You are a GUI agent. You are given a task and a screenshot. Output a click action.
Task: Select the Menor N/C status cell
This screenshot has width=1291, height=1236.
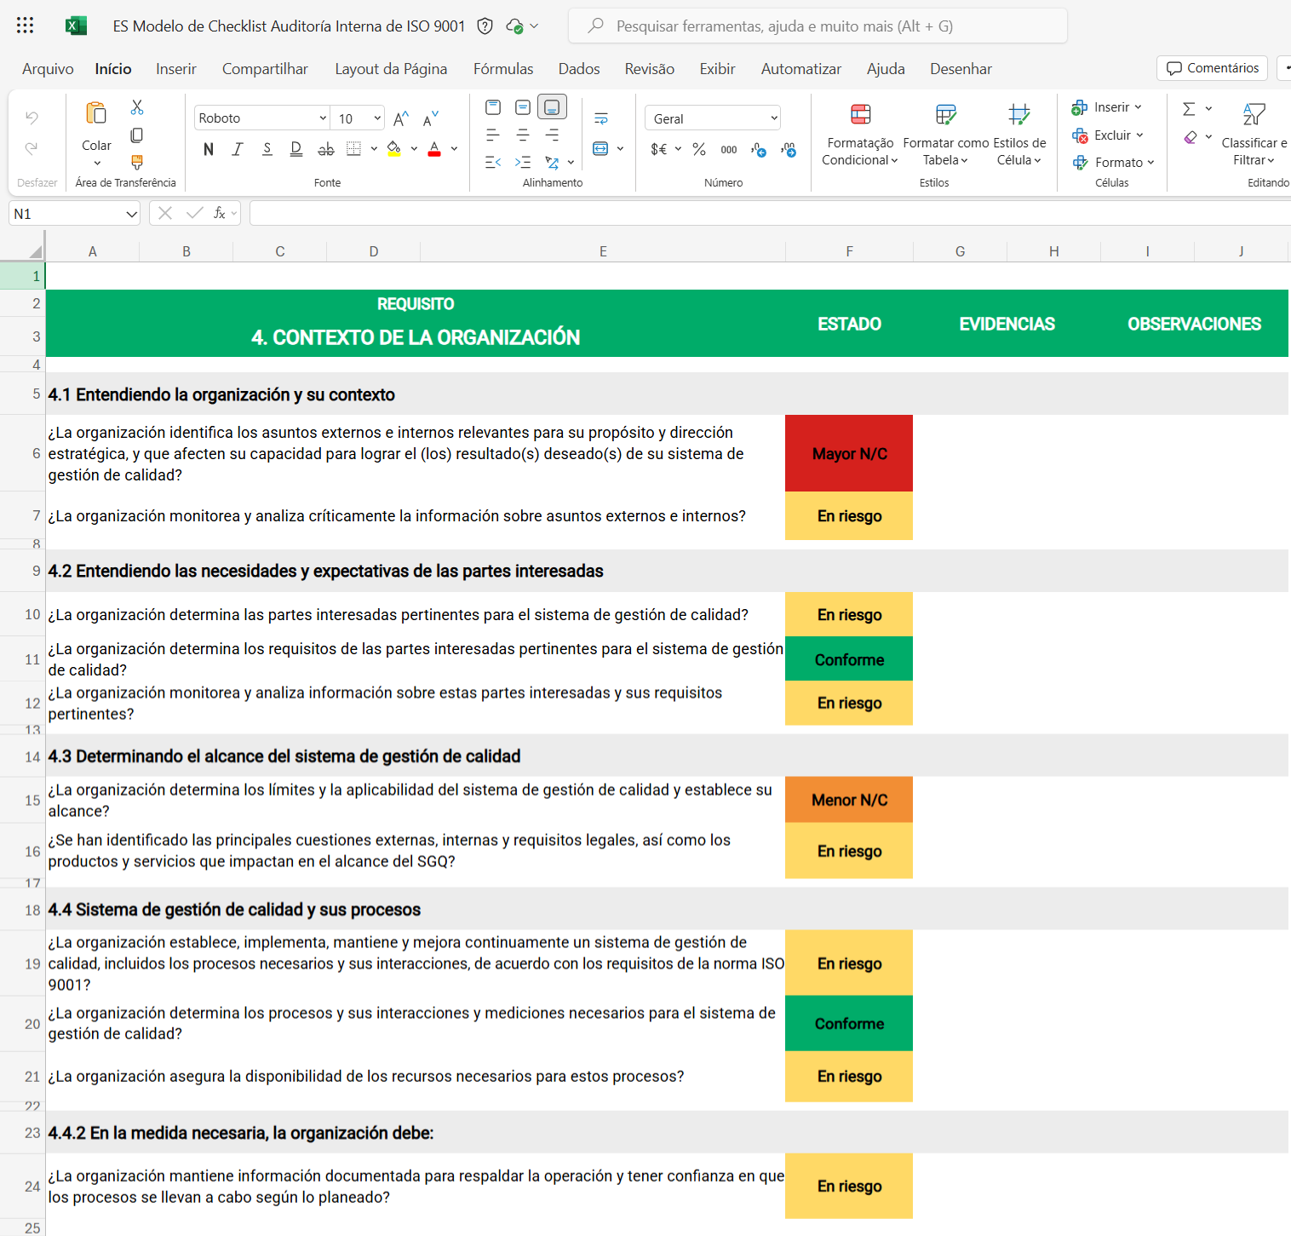coord(849,800)
